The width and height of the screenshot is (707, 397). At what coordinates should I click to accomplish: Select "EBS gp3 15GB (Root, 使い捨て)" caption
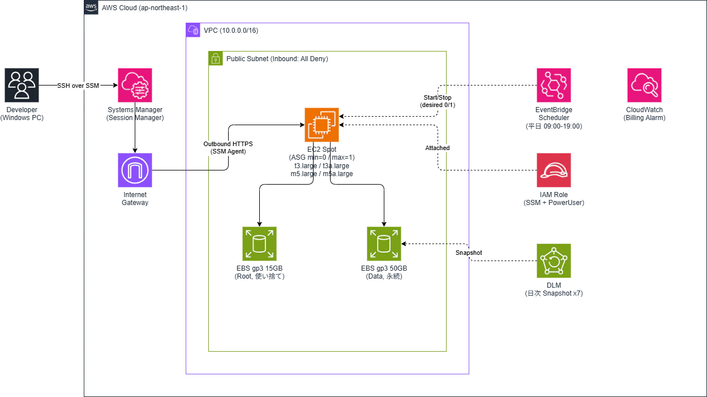tap(259, 272)
